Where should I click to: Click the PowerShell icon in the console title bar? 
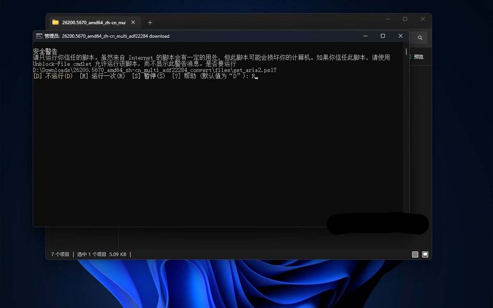point(39,36)
